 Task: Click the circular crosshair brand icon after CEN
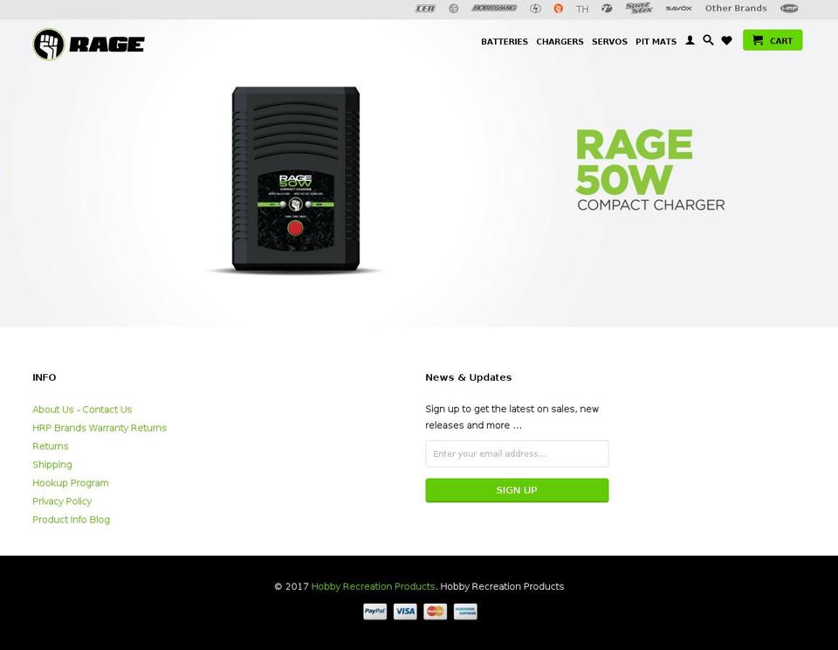[454, 9]
